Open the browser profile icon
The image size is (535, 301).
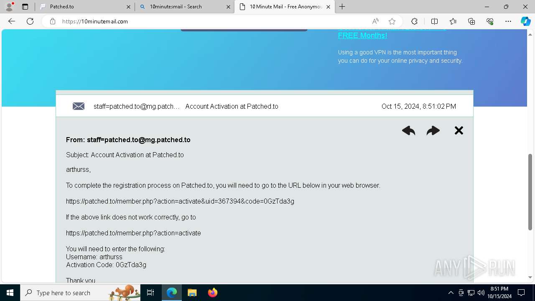point(9,7)
